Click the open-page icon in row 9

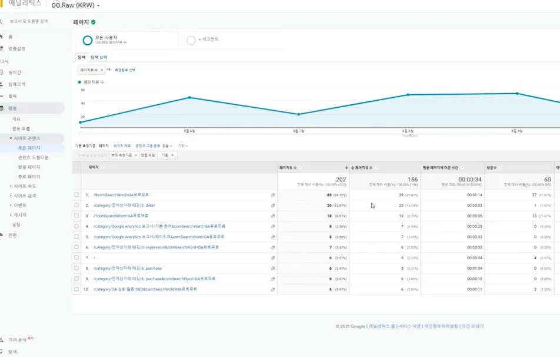point(273,279)
